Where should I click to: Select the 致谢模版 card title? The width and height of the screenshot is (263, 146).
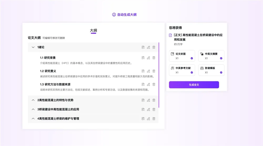[210, 68]
